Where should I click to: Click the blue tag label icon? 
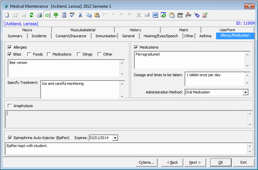(197, 15)
